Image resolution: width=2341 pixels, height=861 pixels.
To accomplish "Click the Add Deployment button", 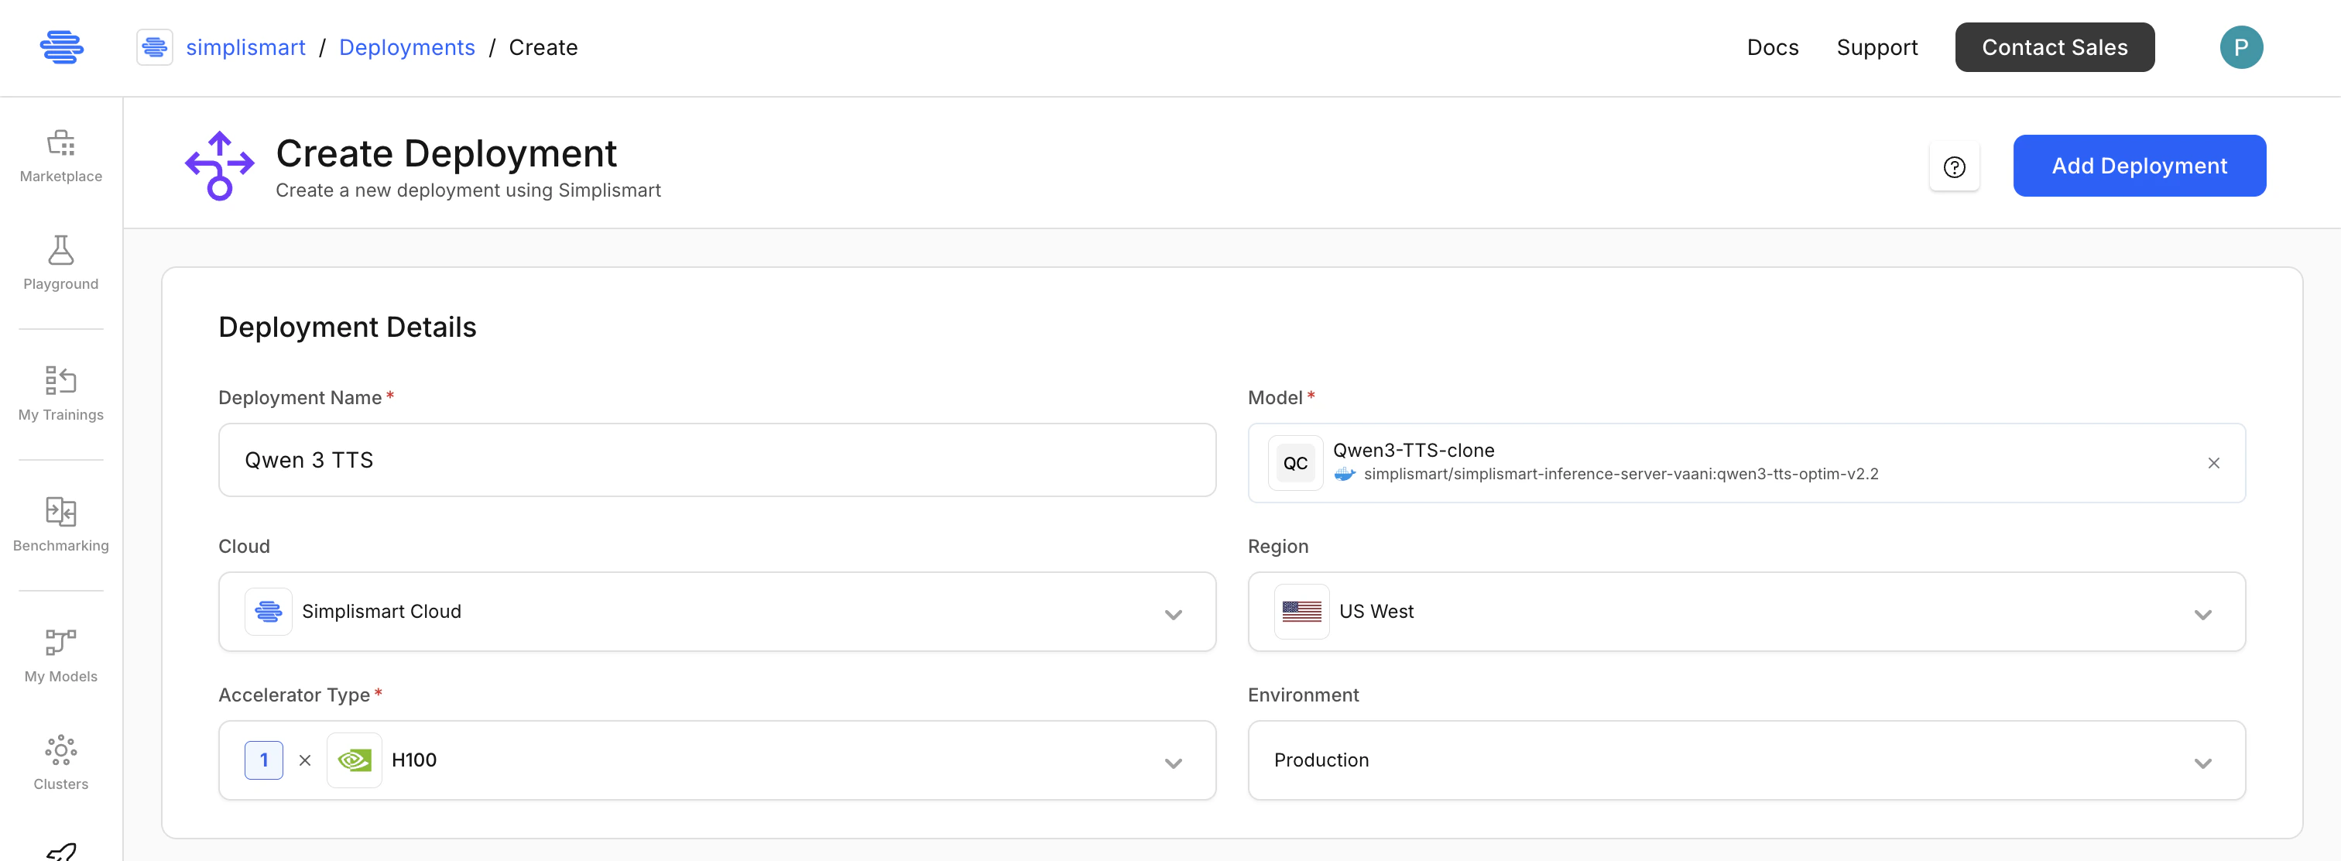I will point(2138,166).
